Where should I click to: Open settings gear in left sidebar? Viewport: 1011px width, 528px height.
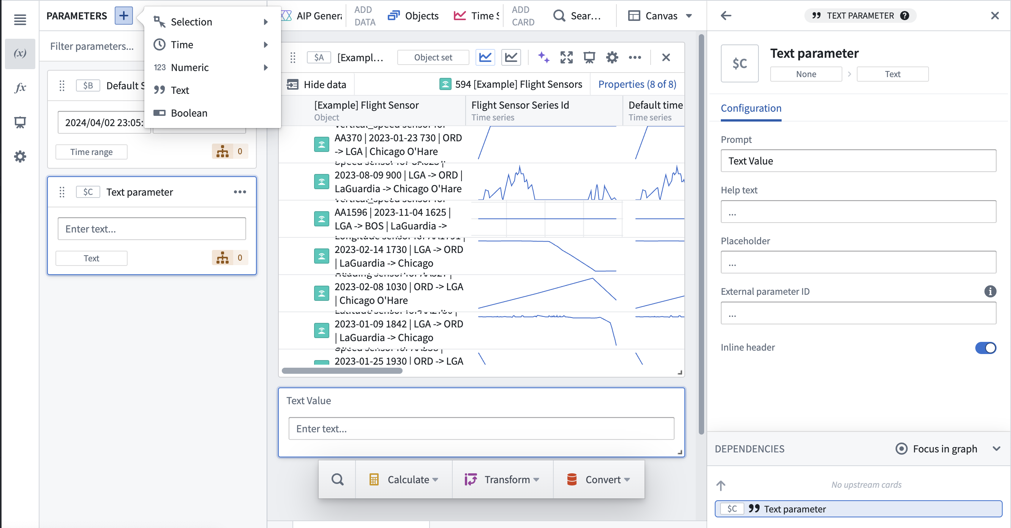pos(20,157)
